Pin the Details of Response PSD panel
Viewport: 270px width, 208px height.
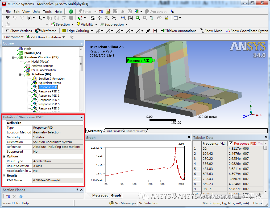(81, 117)
